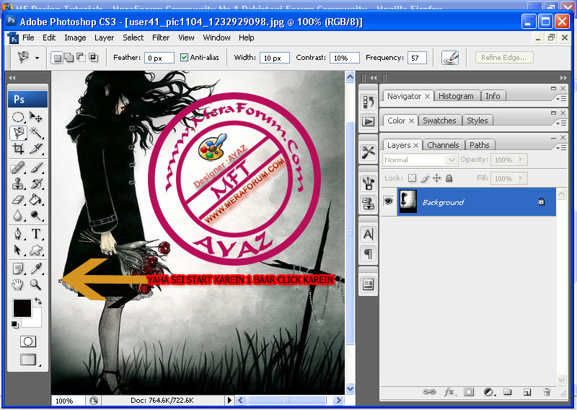Toggle Quick Mask mode button

[28, 341]
